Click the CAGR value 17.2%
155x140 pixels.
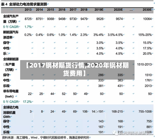click(27, 102)
